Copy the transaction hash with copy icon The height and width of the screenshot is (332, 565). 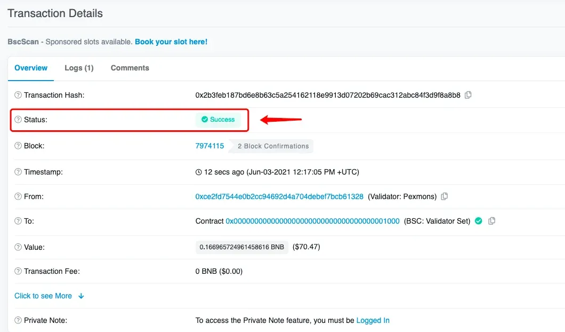(x=467, y=95)
